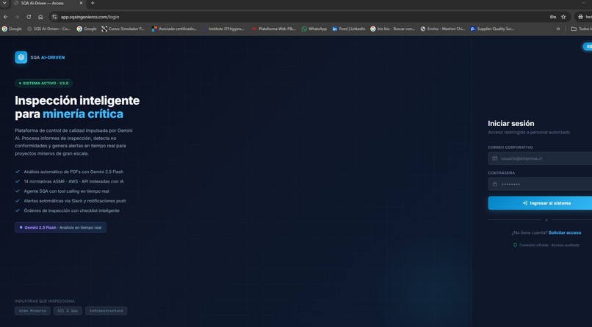
Task: Click 'Alertas automáticas vía Slack' line
Action: click(x=75, y=201)
